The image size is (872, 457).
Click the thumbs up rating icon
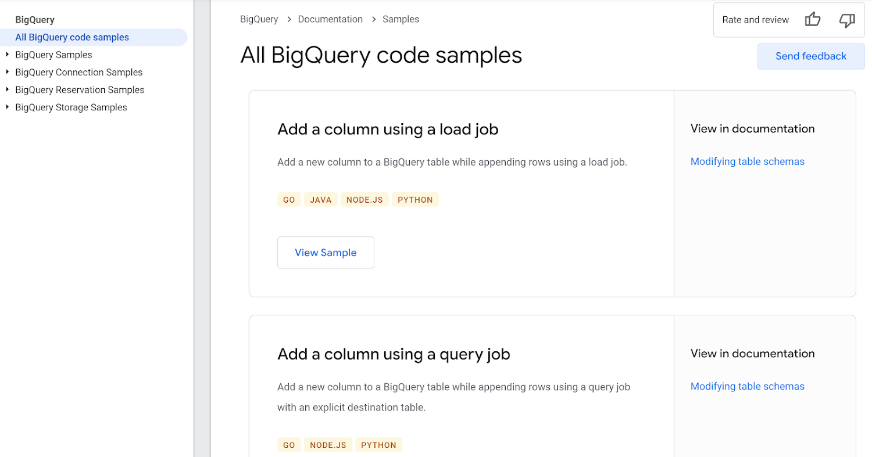812,20
